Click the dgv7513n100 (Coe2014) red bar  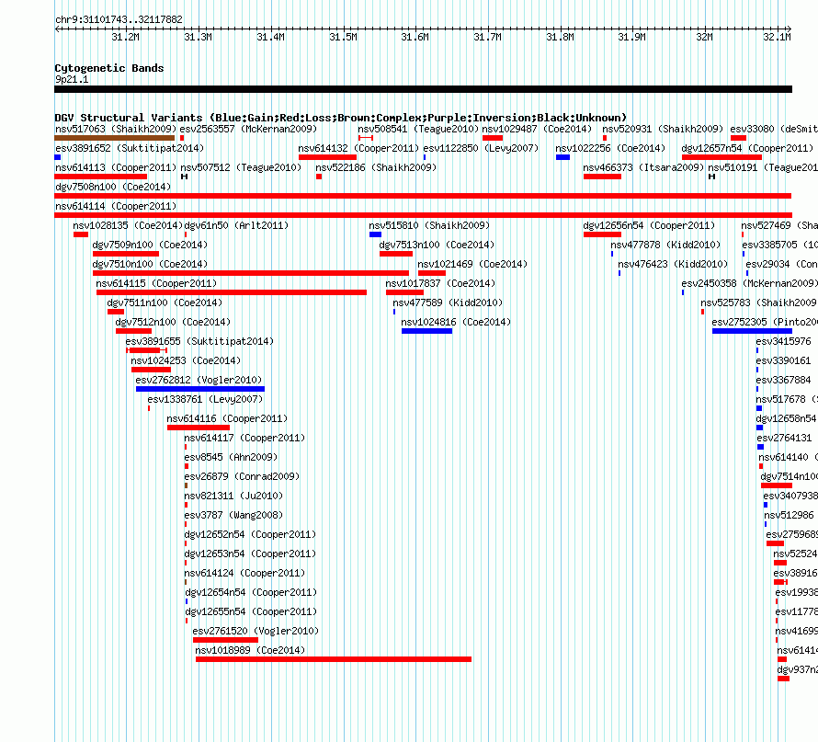396,254
